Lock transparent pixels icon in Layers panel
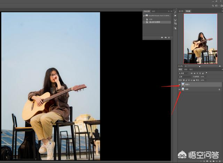This screenshot has height=163, width=223. [x=184, y=80]
